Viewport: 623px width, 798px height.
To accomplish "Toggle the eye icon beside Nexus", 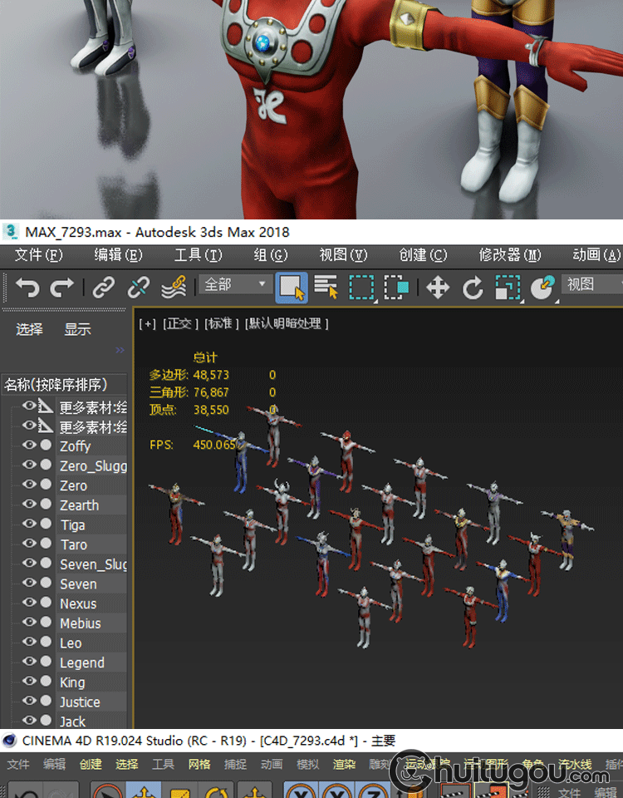I will pos(29,603).
